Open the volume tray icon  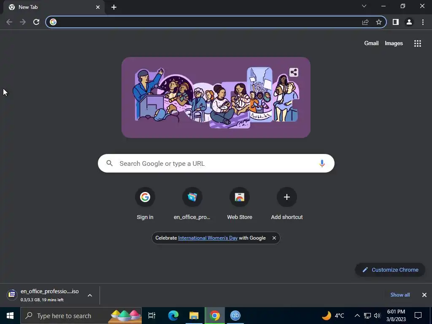377,316
